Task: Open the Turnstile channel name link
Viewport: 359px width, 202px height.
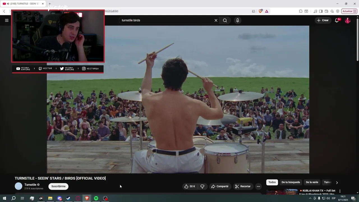Action: (30, 185)
